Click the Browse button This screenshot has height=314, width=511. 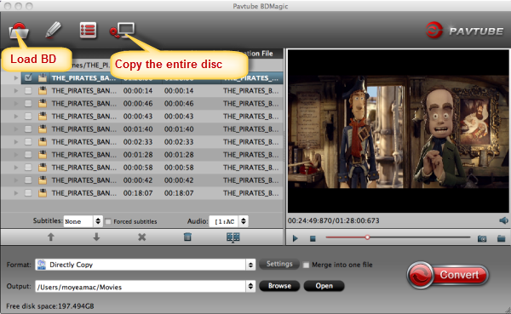(279, 286)
